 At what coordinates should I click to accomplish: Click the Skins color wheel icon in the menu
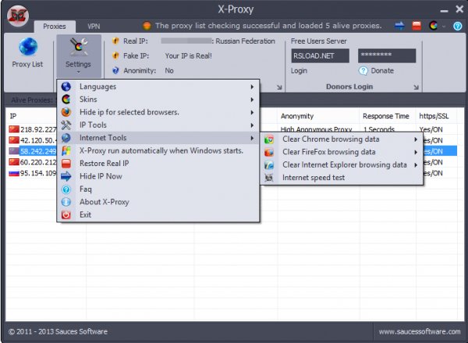66,99
